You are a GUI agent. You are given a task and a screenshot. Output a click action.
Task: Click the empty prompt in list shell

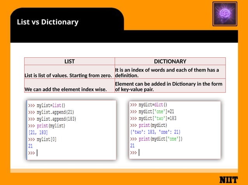coord(33,153)
